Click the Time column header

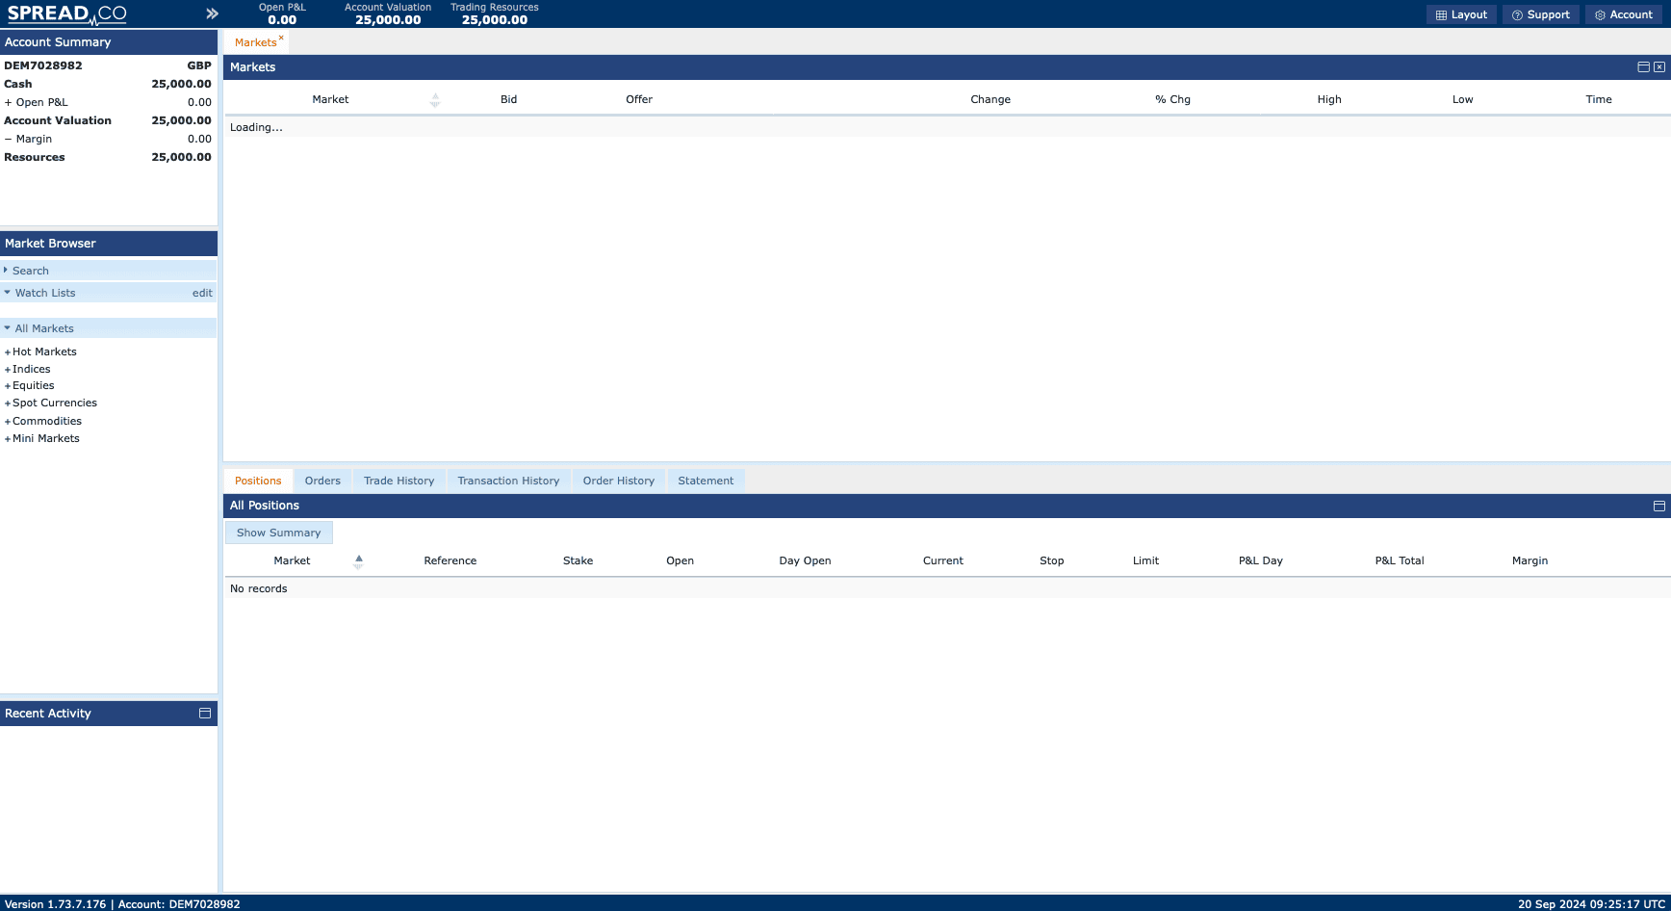(x=1599, y=99)
